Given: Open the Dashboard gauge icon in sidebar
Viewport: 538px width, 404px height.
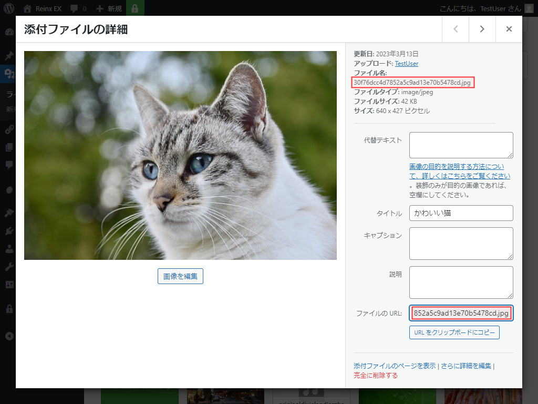Looking at the screenshot, I should (x=9, y=32).
